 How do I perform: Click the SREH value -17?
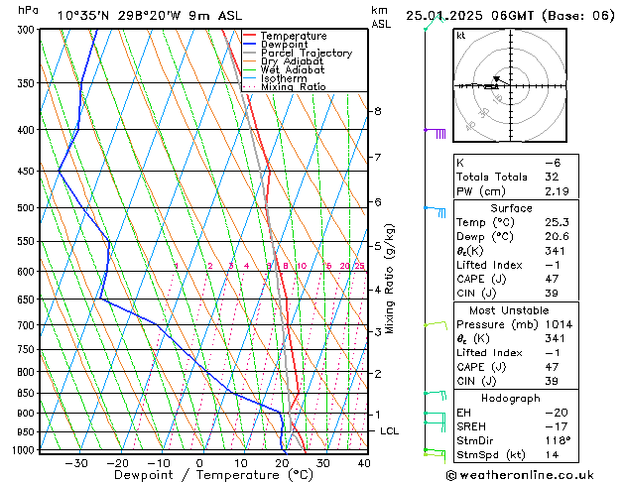pyautogui.click(x=556, y=426)
